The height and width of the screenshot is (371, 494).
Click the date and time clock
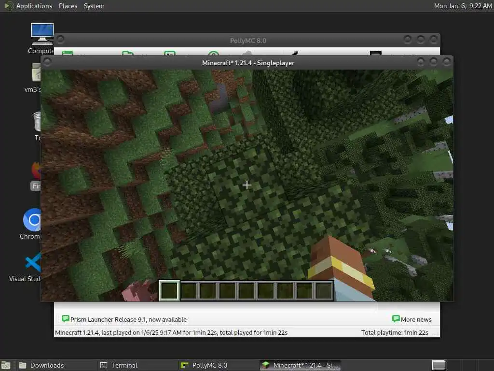(463, 6)
